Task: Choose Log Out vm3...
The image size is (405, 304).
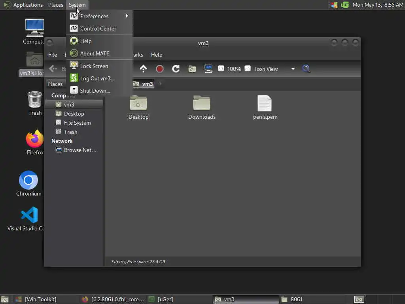Action: [99, 78]
